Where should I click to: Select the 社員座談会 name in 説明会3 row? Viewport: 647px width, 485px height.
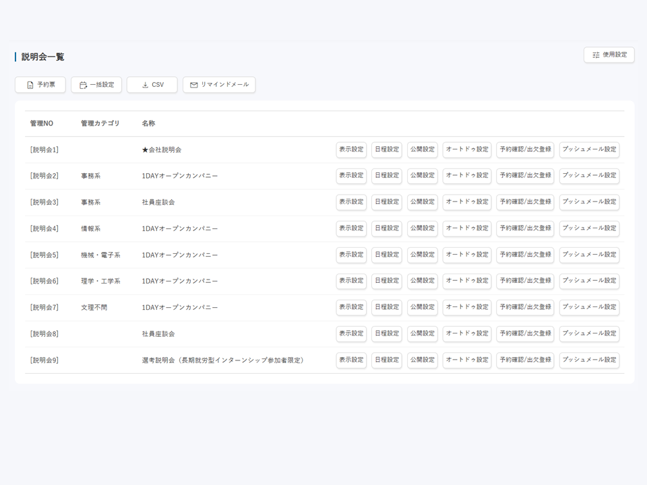pos(158,202)
